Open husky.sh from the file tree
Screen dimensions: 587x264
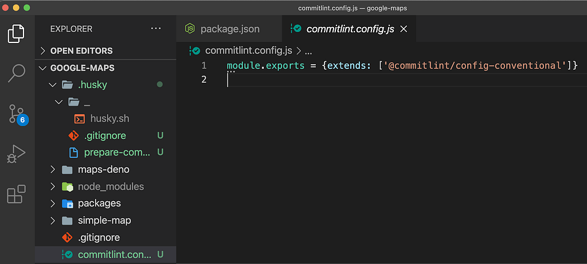point(109,119)
